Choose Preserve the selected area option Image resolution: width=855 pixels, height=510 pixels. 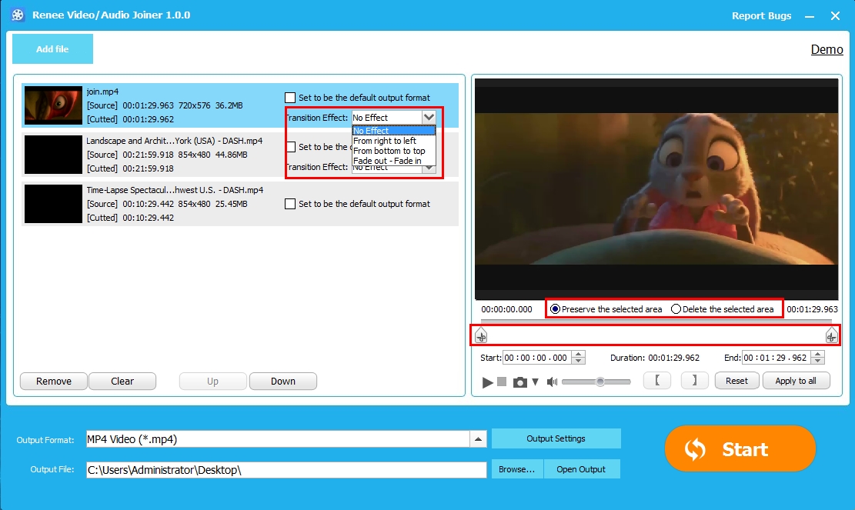pos(556,309)
